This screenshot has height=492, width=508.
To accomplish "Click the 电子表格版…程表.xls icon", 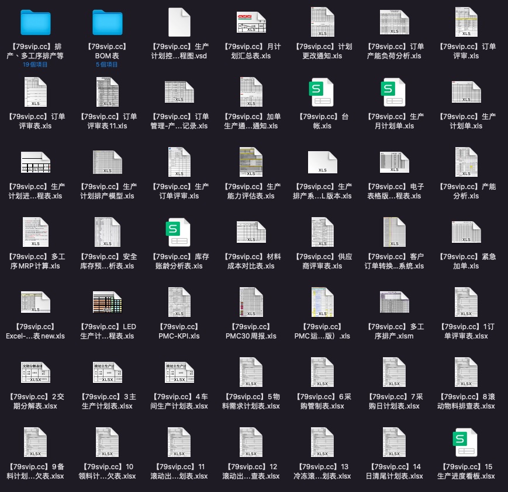I will (394, 162).
